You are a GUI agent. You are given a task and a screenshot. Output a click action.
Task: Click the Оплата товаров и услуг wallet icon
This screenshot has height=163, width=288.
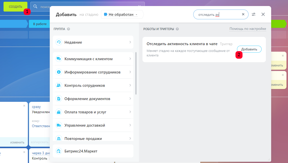pos(59,112)
